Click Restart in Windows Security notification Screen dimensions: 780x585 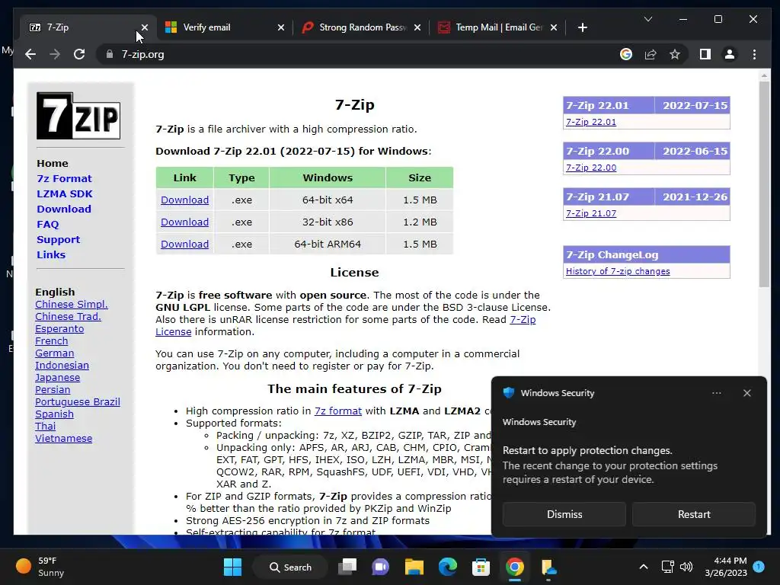(694, 514)
